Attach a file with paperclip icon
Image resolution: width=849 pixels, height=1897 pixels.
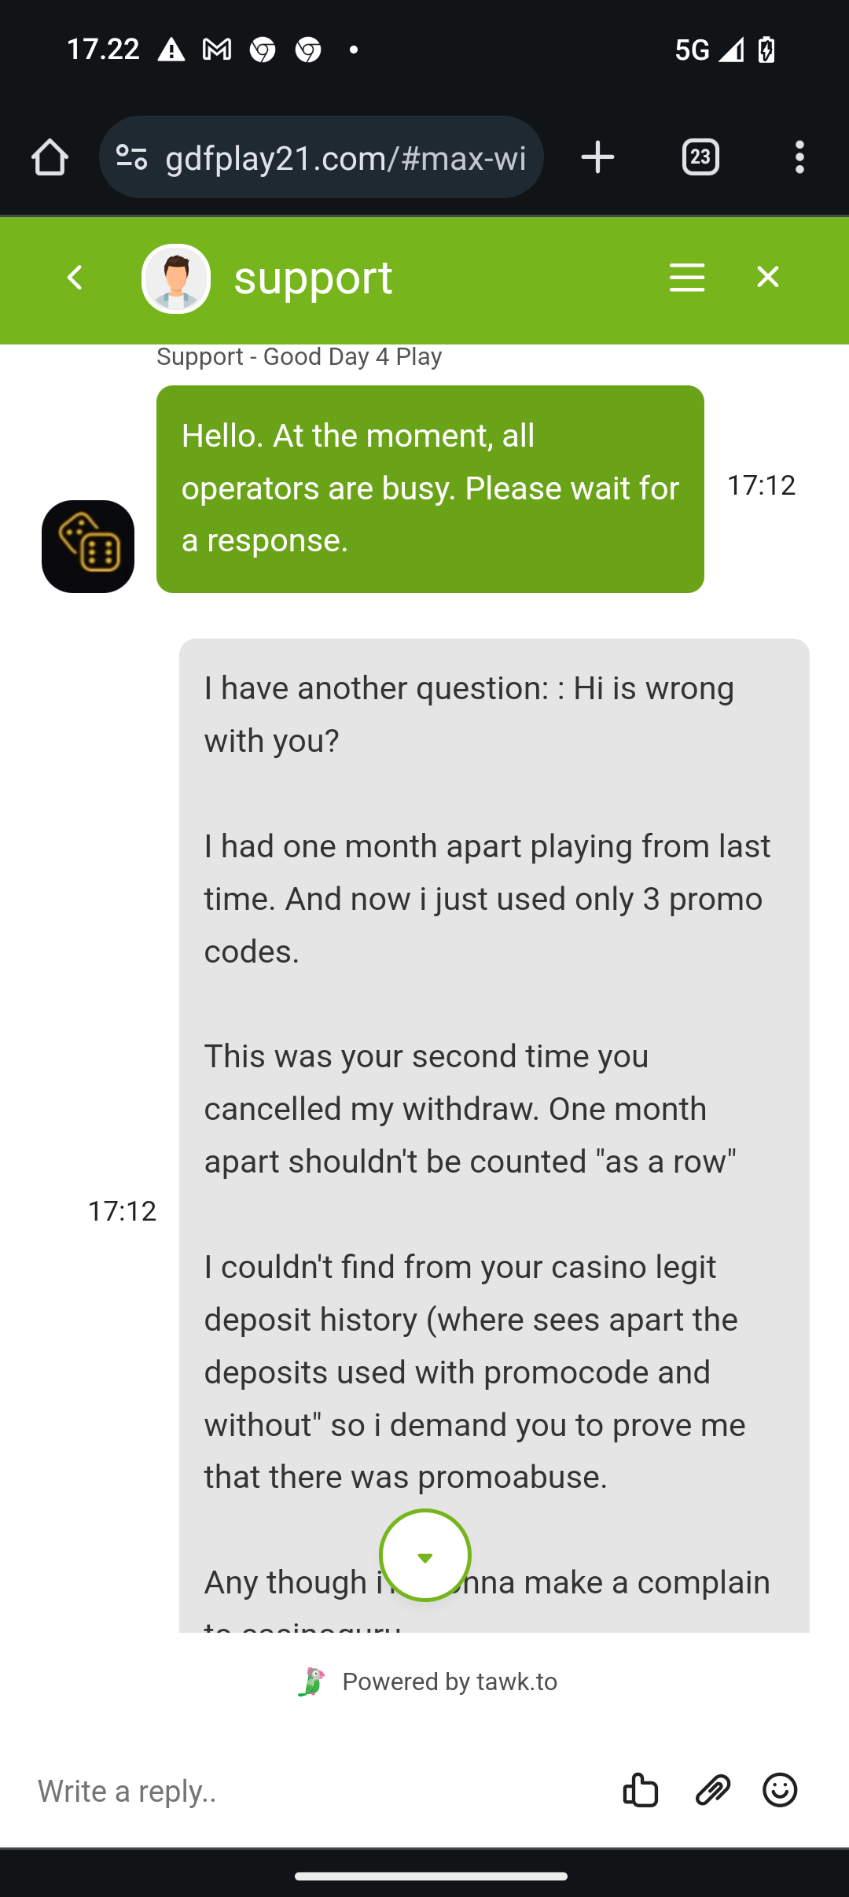click(x=713, y=1791)
